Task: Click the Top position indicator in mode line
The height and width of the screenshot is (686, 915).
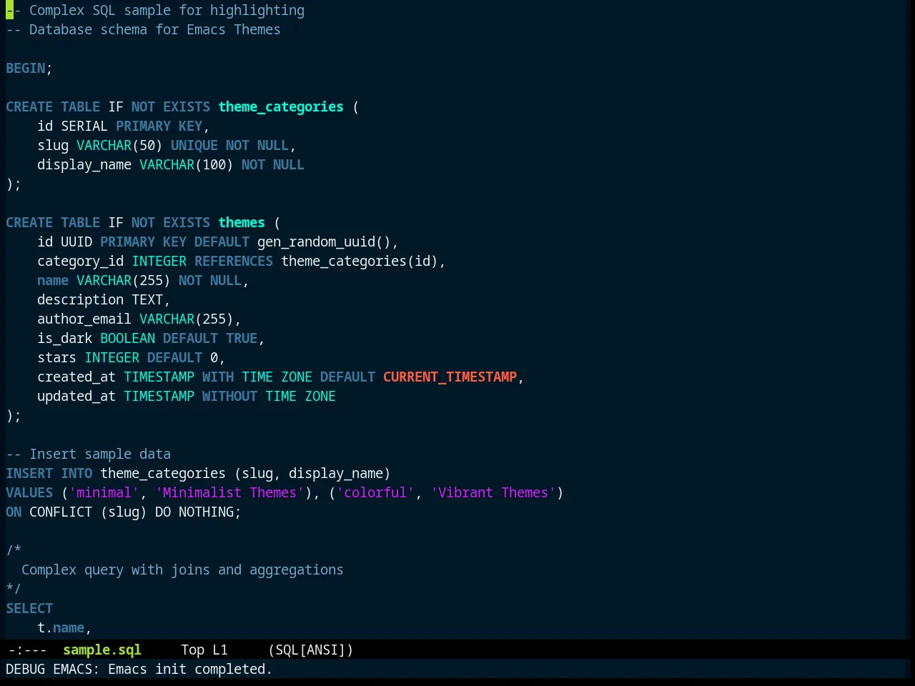Action: (x=192, y=650)
